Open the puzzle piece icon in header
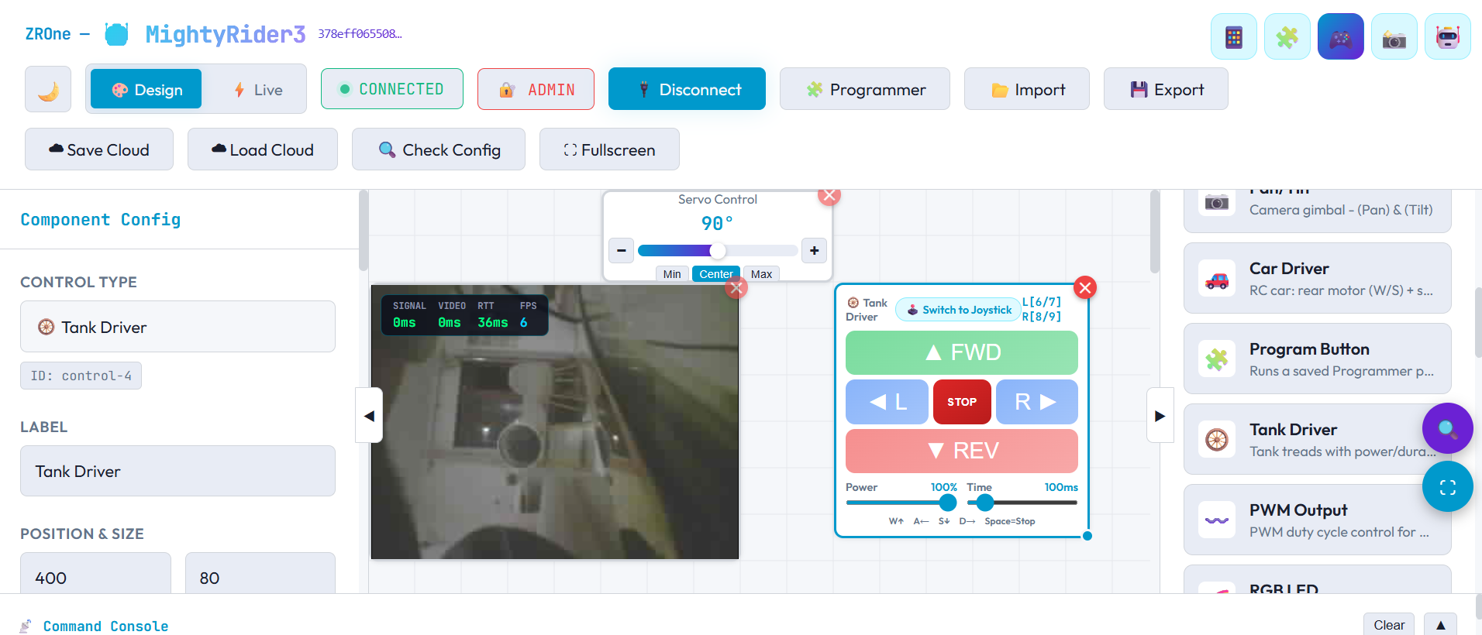The width and height of the screenshot is (1482, 635). pos(1287,36)
